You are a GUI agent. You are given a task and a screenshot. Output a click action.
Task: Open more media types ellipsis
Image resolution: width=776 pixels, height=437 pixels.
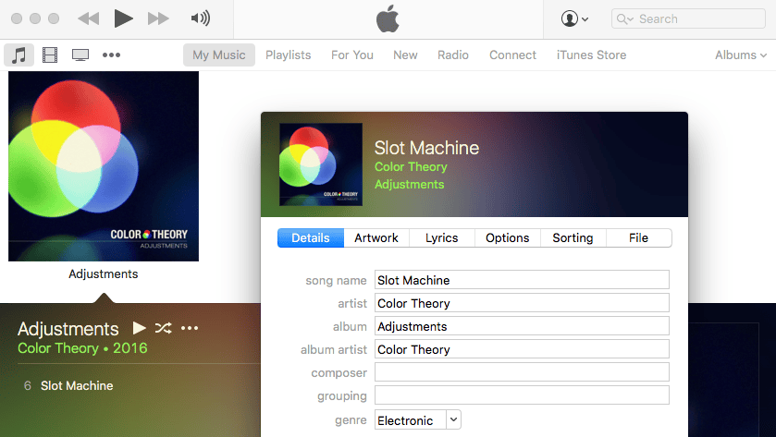tap(111, 55)
